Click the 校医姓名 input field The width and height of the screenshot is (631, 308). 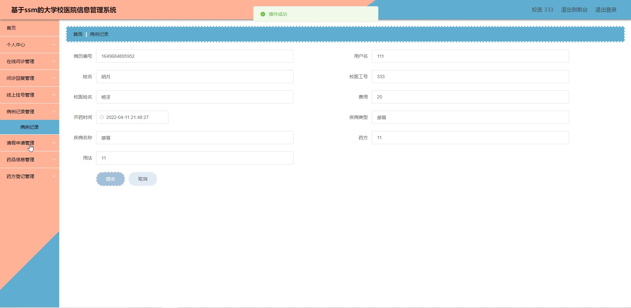pos(195,97)
